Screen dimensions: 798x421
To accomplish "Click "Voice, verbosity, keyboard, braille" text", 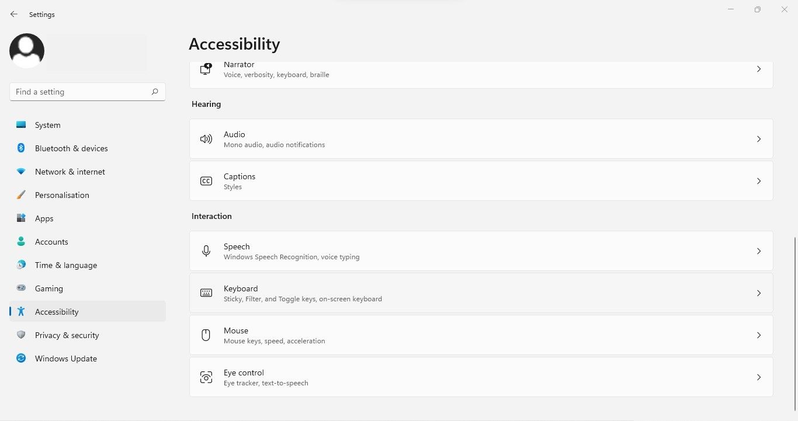I will (x=276, y=75).
